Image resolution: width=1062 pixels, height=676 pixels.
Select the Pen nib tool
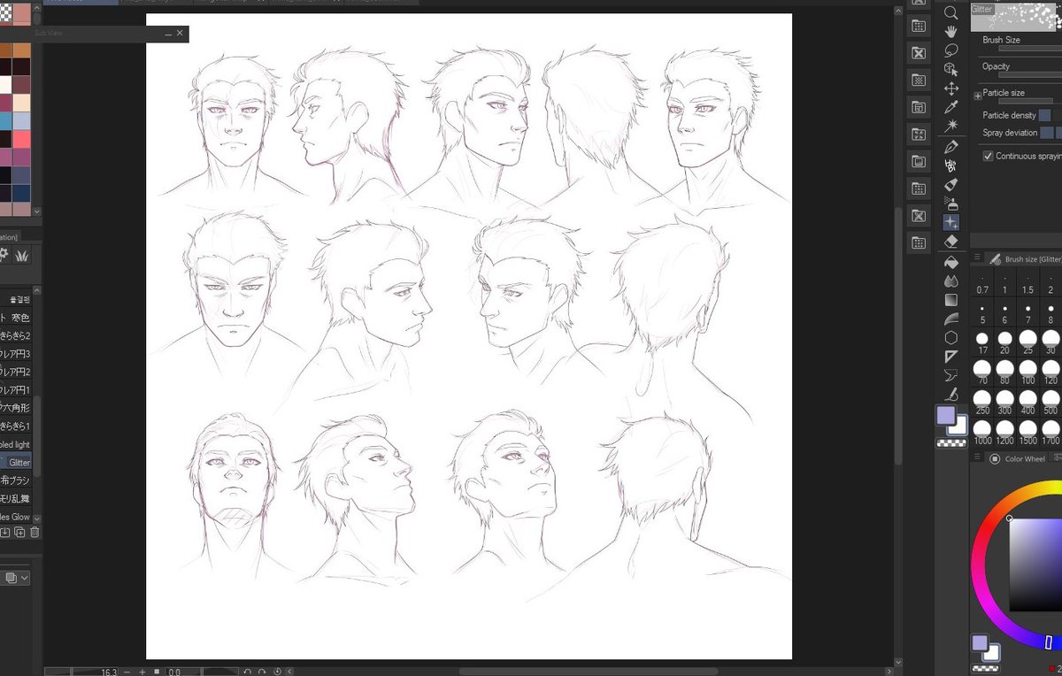[951, 146]
